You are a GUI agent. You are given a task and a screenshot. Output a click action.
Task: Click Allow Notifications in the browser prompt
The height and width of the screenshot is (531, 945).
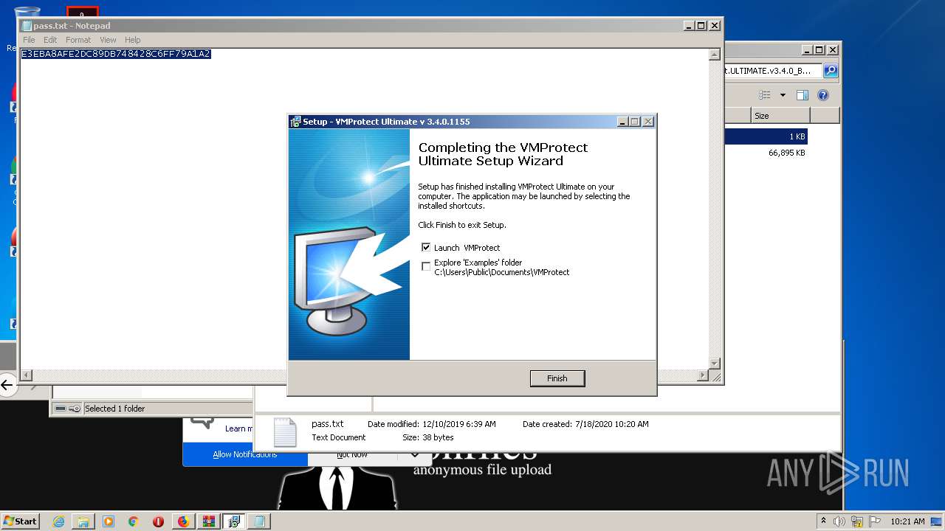click(245, 454)
